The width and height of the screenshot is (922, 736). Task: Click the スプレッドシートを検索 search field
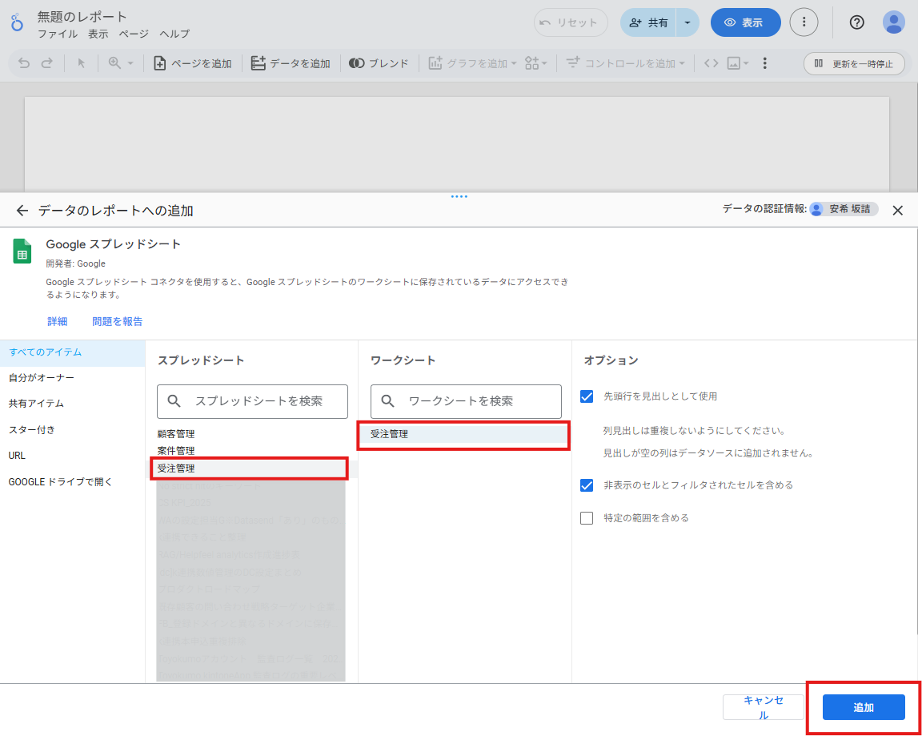click(259, 401)
